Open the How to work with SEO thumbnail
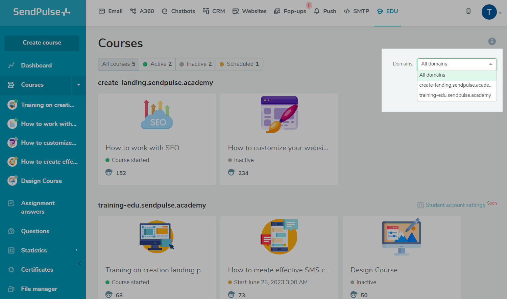Viewport: 507px width, 299px height. coord(157,115)
